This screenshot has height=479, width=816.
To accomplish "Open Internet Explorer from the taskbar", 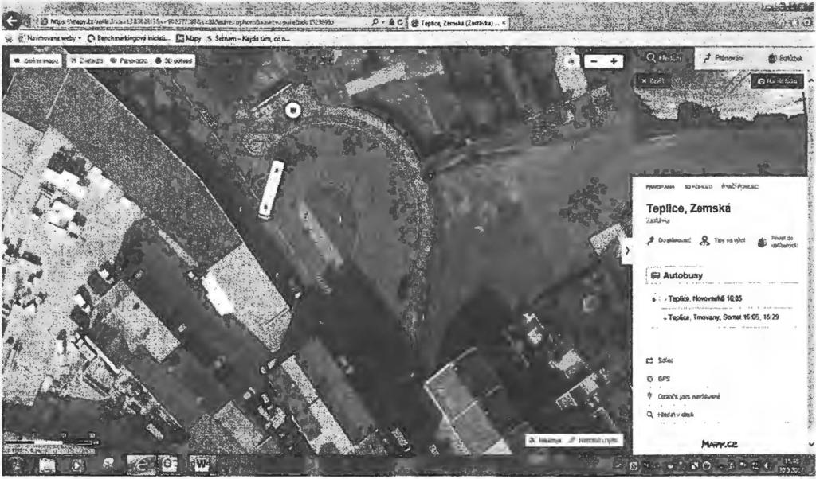I will 139,465.
